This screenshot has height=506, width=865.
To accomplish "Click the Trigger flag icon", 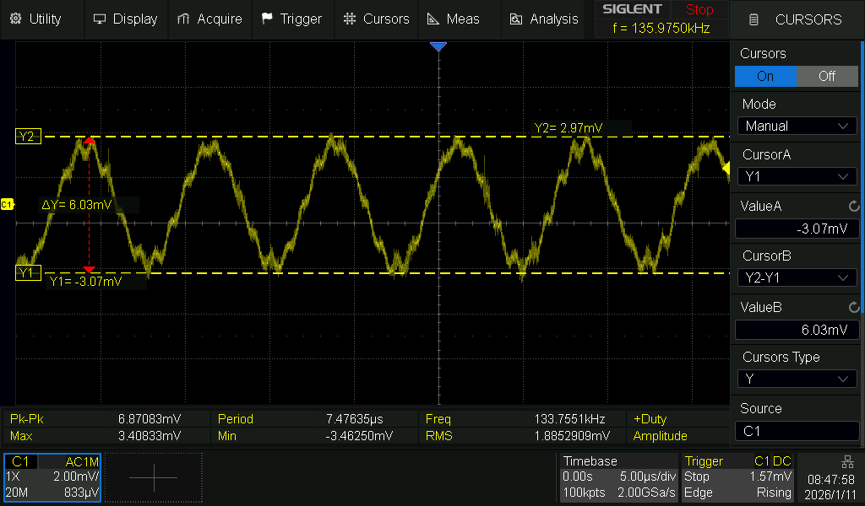I will pyautogui.click(x=267, y=19).
